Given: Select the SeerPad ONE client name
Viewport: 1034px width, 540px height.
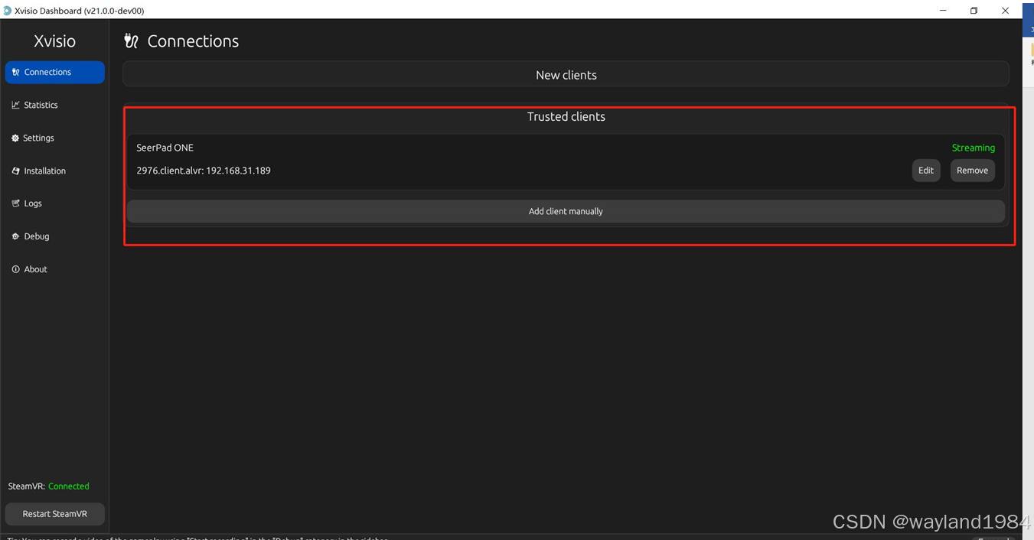Looking at the screenshot, I should (x=165, y=148).
